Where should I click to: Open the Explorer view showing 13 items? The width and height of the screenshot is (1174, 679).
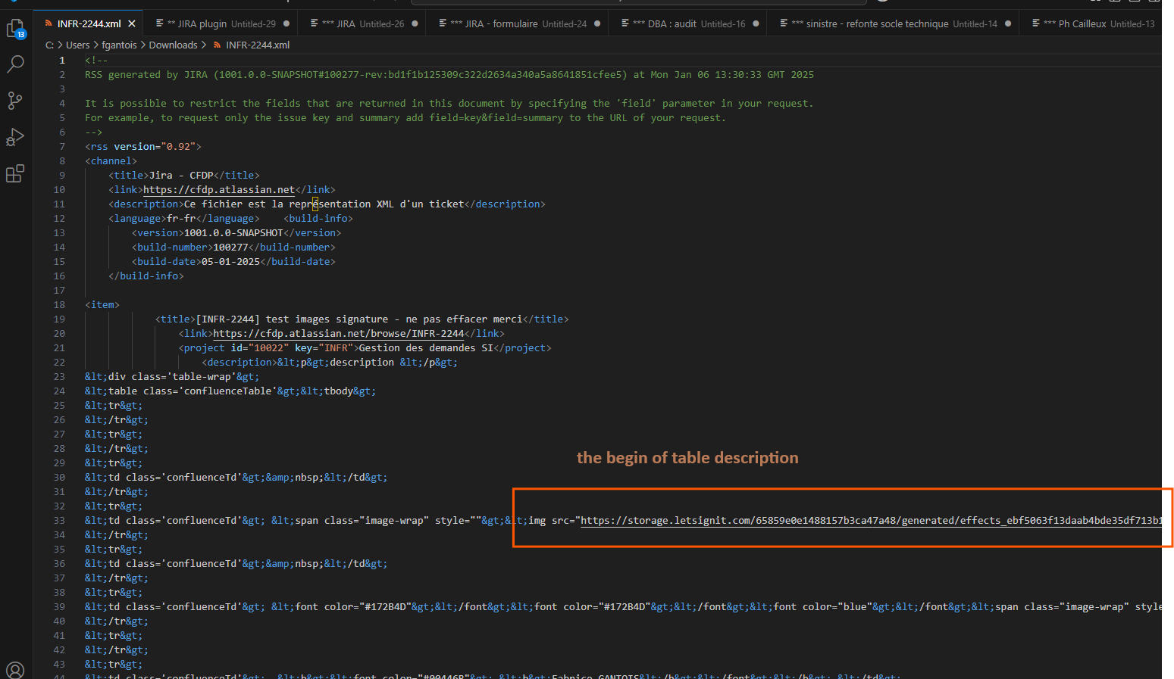(15, 28)
